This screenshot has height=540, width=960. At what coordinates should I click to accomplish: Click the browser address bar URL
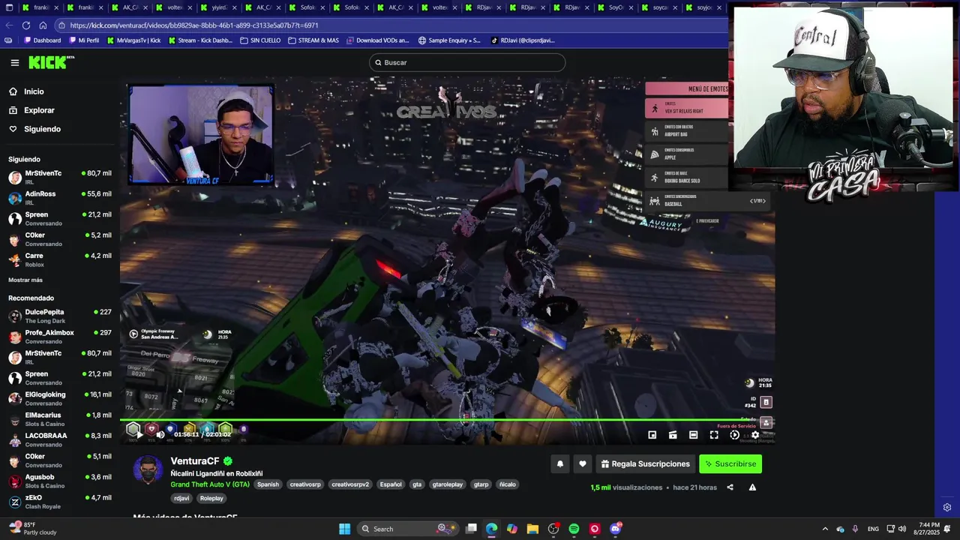(x=194, y=25)
